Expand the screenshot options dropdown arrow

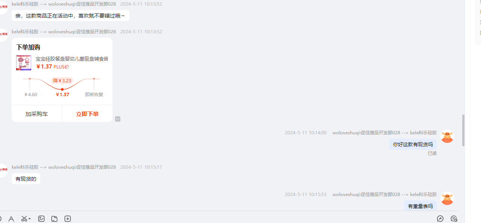pos(30,219)
